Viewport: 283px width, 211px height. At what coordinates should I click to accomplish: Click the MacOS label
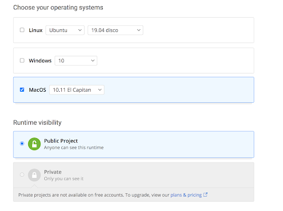click(x=38, y=90)
